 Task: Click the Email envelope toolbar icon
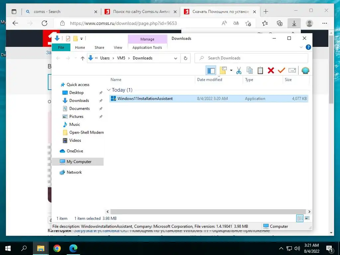click(x=292, y=70)
